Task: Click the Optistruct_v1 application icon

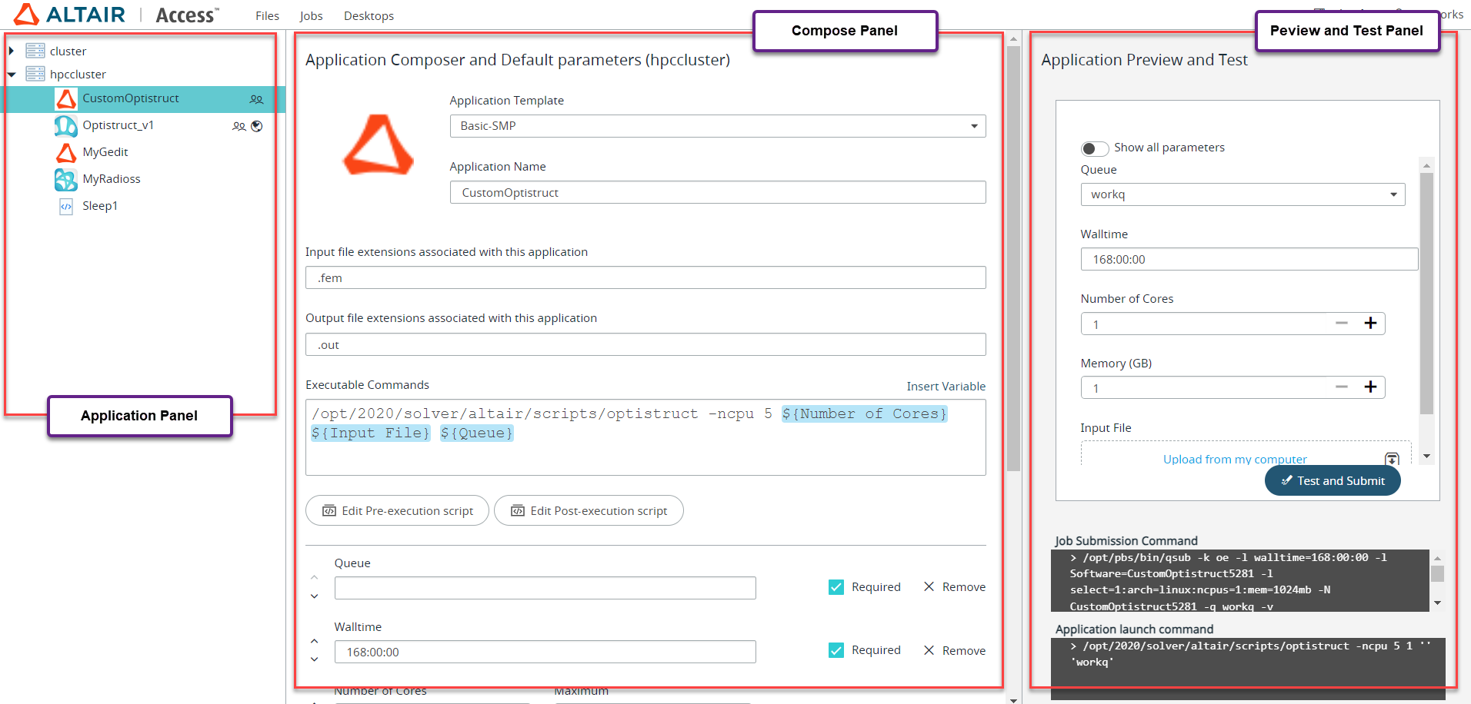Action: click(66, 126)
